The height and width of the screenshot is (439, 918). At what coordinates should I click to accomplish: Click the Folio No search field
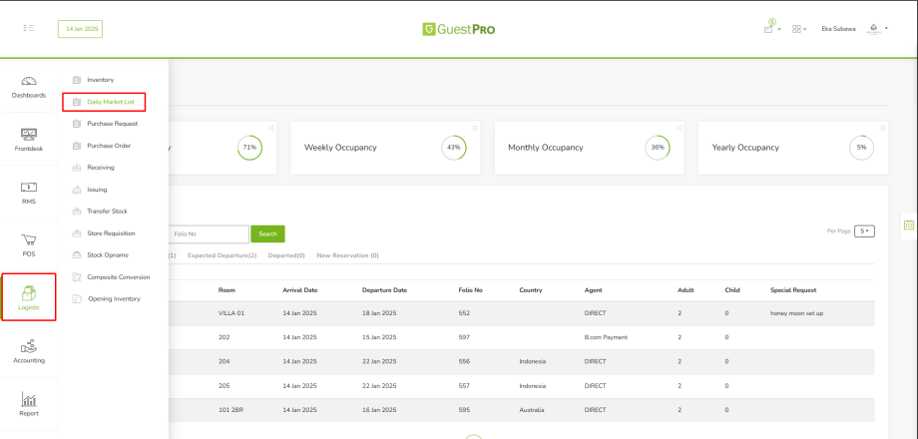[x=208, y=233]
